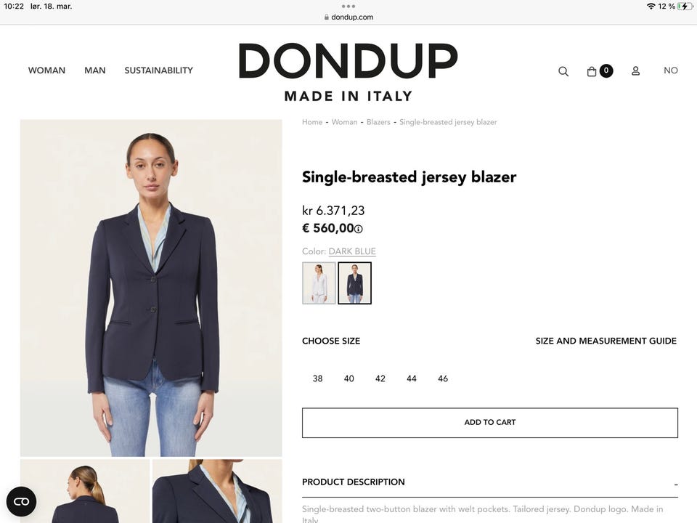Image resolution: width=697 pixels, height=523 pixels.
Task: Open the user account icon
Action: [x=636, y=70]
